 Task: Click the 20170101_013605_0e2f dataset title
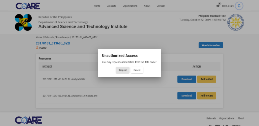point(53,43)
